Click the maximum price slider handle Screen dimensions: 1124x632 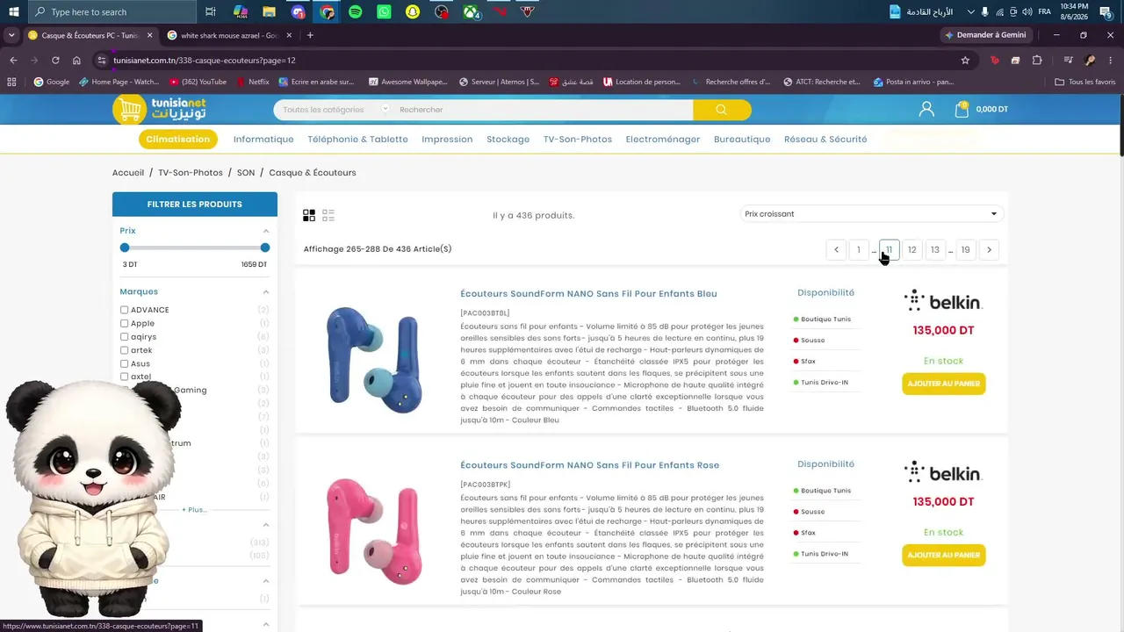point(265,248)
